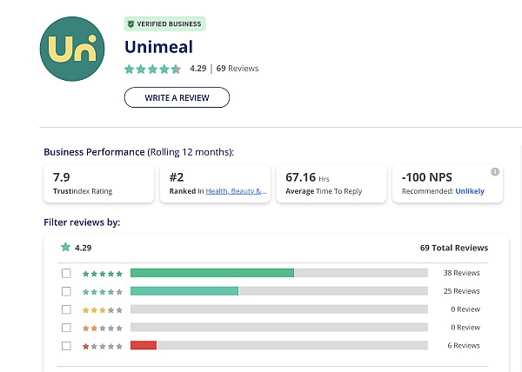Enable the three-star filter checkbox

pos(66,309)
